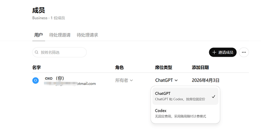The image size is (261, 140).
Task: Click the three-dot more options button
Action: [x=244, y=52]
